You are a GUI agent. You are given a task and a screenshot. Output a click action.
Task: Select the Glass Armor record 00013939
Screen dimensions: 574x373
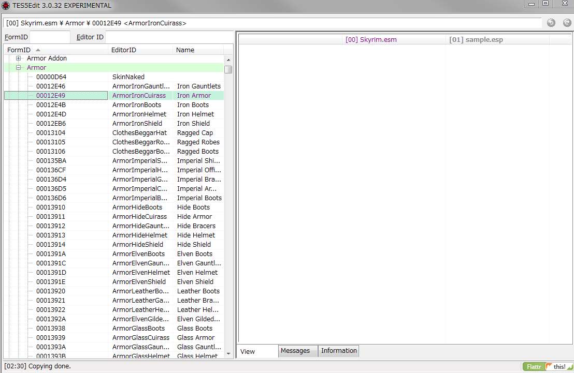[x=114, y=338]
